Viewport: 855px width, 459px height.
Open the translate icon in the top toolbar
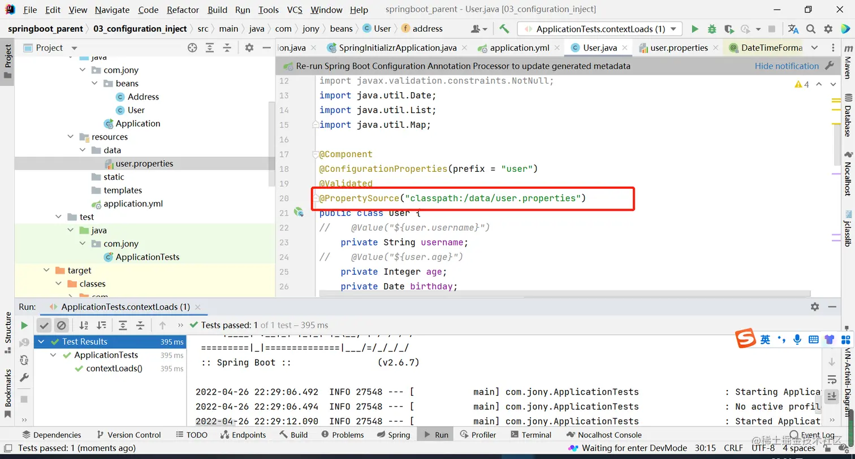793,29
